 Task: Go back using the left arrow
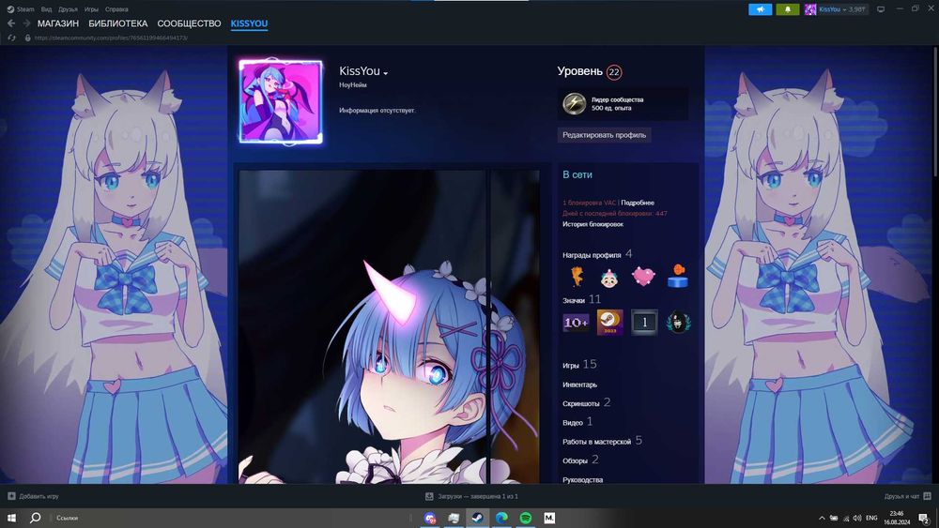(x=10, y=23)
